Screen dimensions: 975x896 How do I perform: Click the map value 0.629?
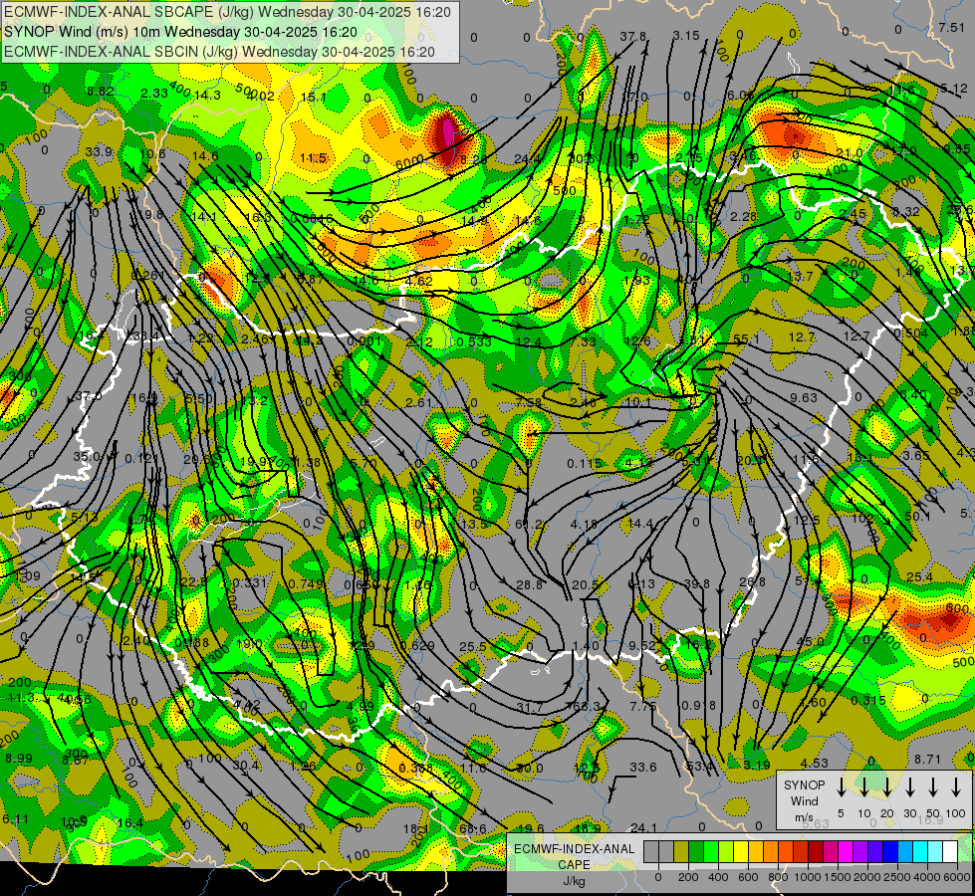tap(417, 645)
